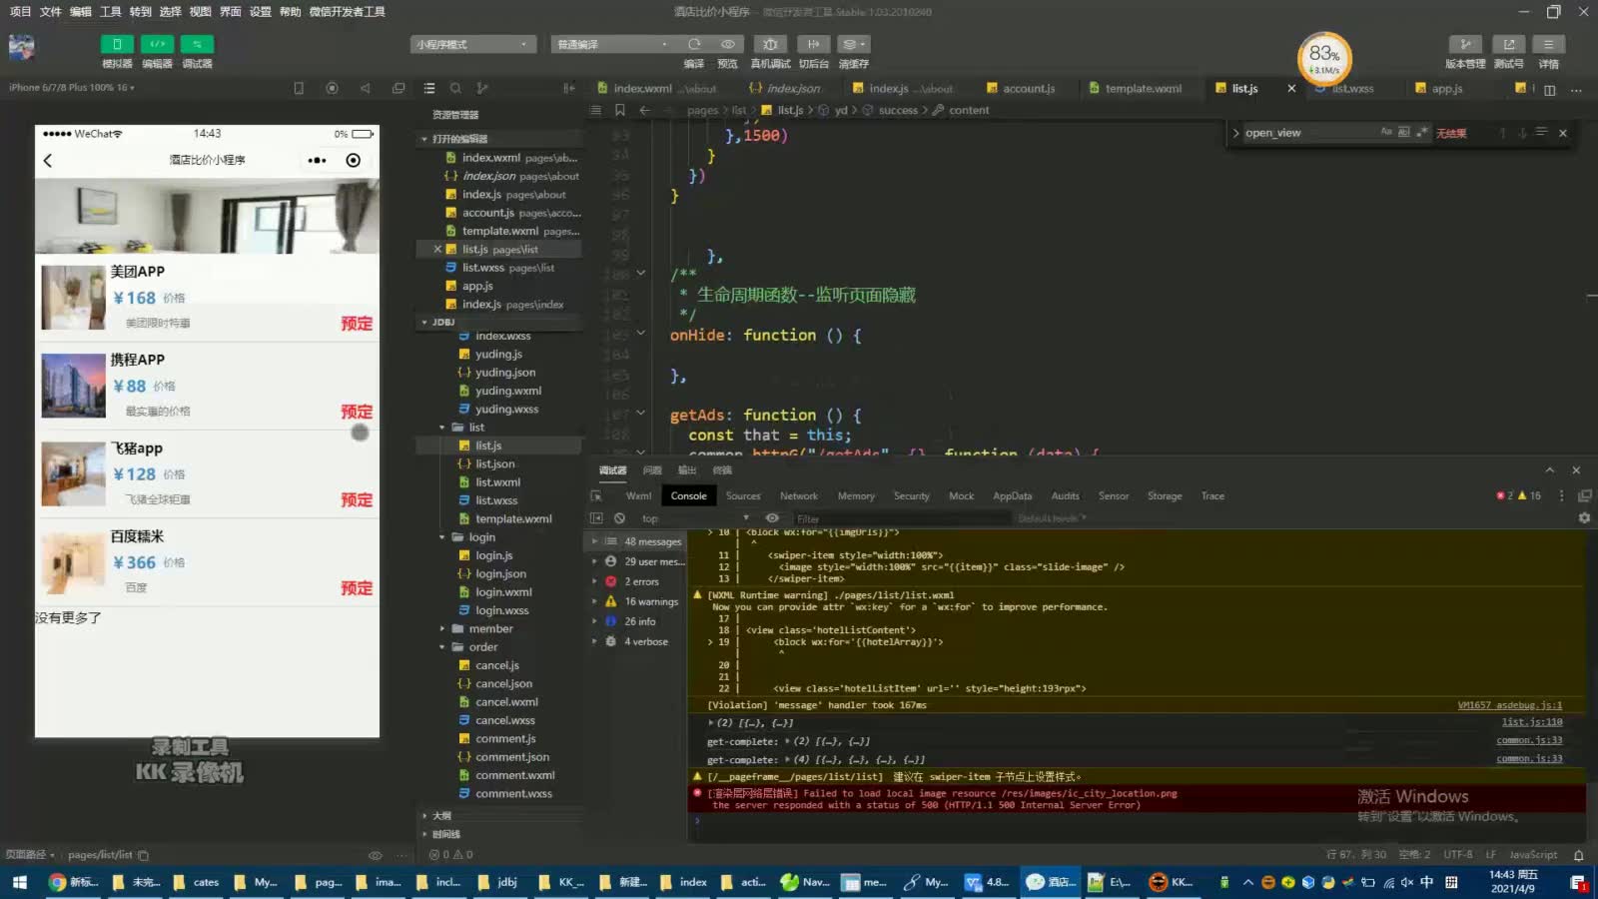Expand the 大纲 outline section
This screenshot has height=899, width=1598.
(x=424, y=816)
